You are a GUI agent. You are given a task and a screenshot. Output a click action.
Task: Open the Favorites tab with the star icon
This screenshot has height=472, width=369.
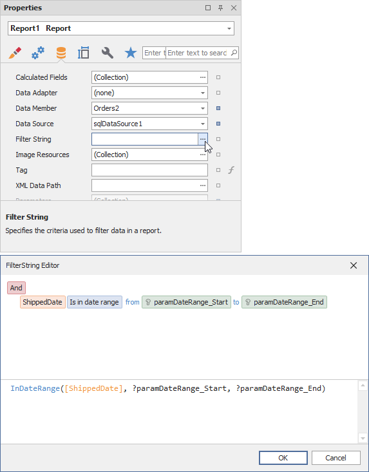click(x=131, y=53)
